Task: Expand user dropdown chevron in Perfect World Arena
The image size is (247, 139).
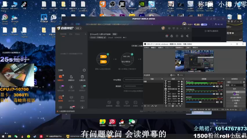Action: (210, 25)
